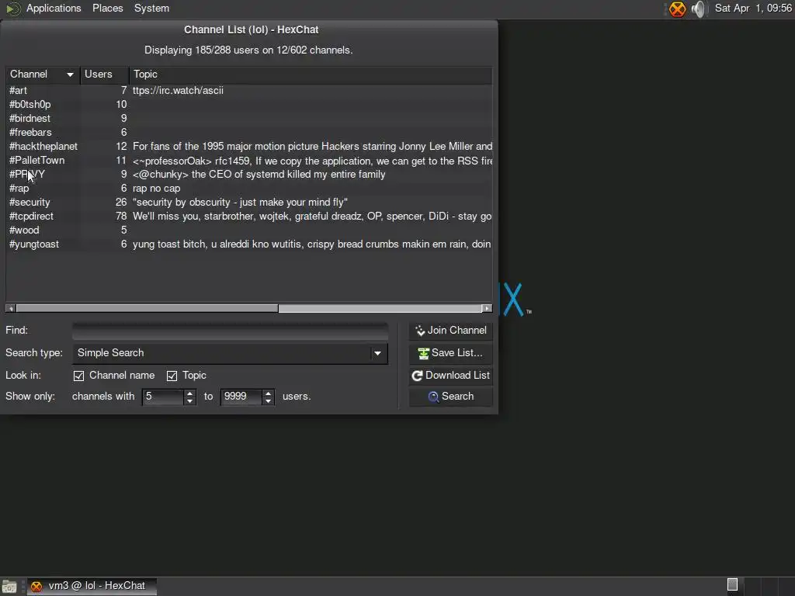
Task: Sort list by Topic column header
Action: coord(311,74)
